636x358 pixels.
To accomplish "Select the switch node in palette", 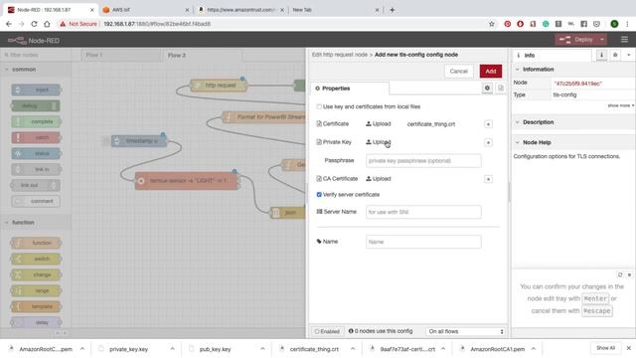I will click(36, 259).
